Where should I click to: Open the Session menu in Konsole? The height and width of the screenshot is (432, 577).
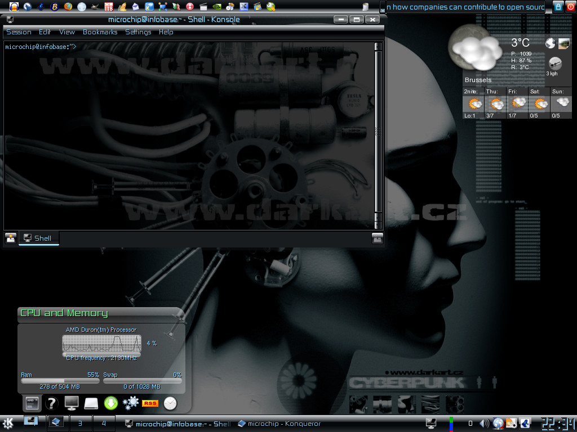(19, 32)
